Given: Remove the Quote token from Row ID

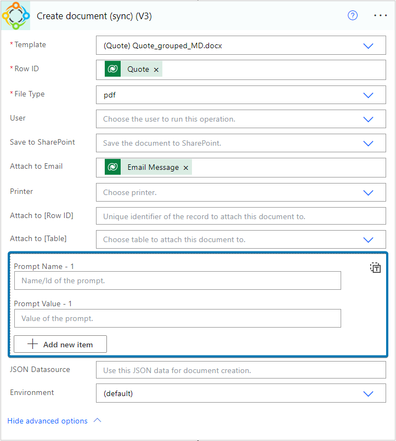Looking at the screenshot, I should point(156,70).
